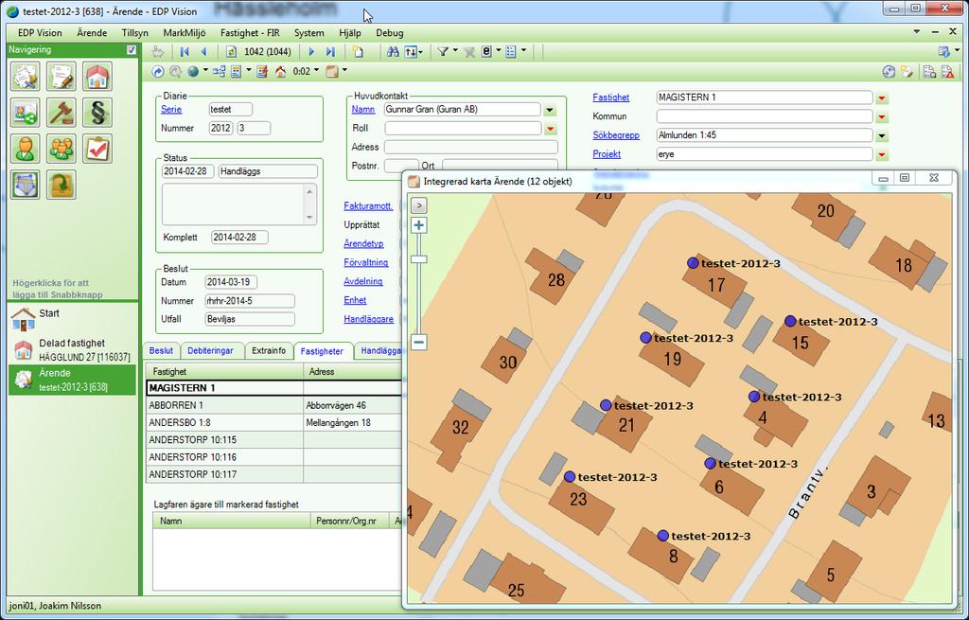
Task: Open the gavel navigation icon
Action: pyautogui.click(x=62, y=113)
